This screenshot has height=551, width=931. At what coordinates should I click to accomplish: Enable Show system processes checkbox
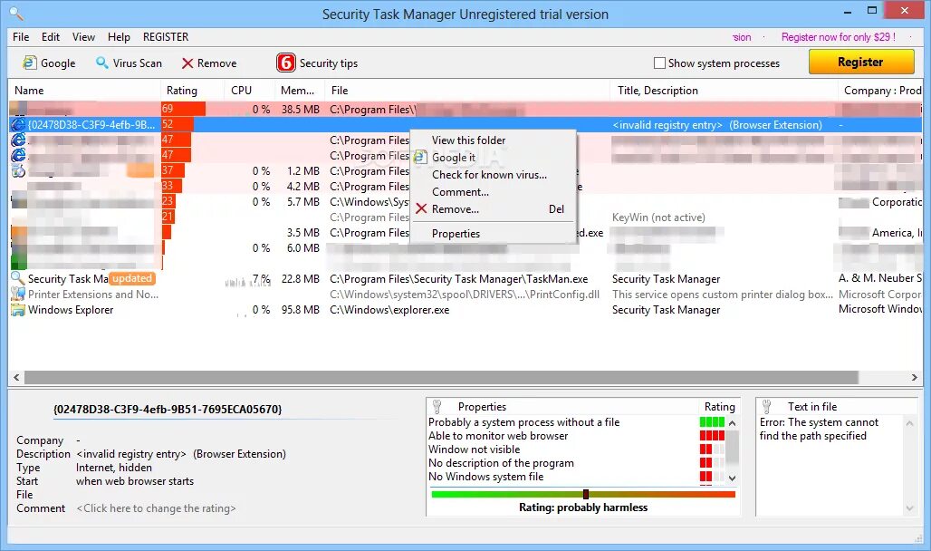coord(659,63)
